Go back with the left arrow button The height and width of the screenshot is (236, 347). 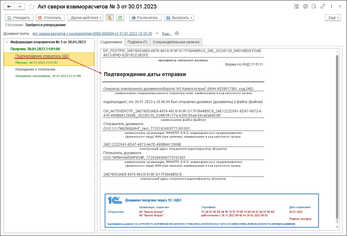[9, 7]
